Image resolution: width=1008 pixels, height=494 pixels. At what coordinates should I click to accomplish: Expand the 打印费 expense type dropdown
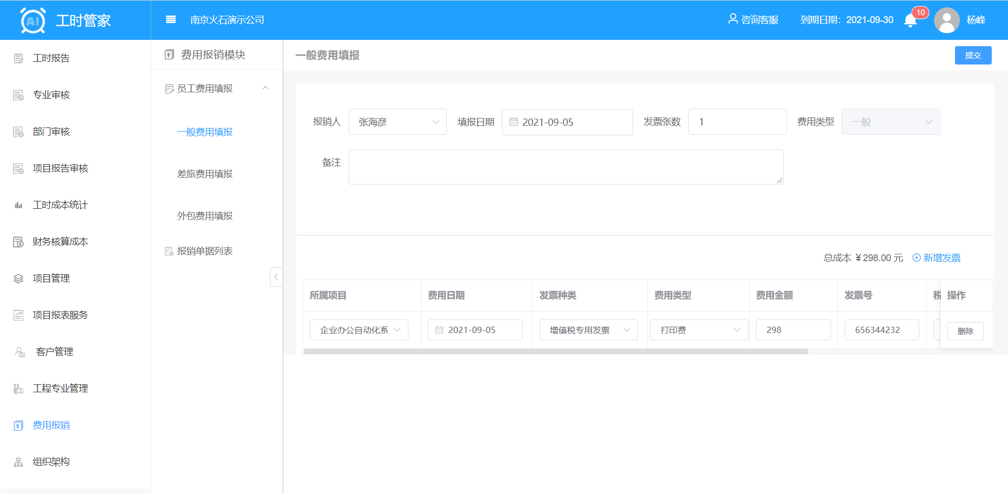[699, 330]
